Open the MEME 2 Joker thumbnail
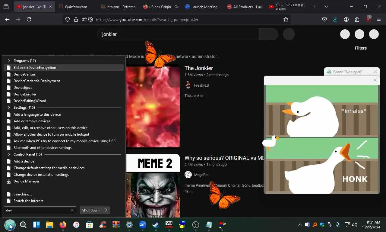This screenshot has height=232, width=386. point(153,185)
